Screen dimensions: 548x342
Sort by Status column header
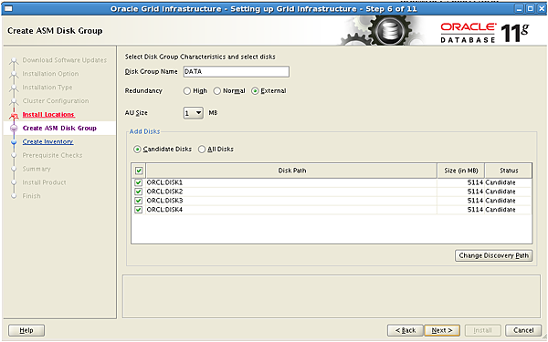pos(509,171)
